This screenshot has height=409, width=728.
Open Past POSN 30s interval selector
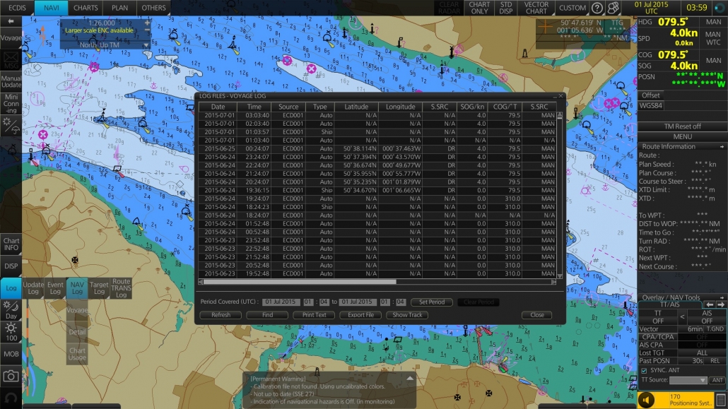691,361
